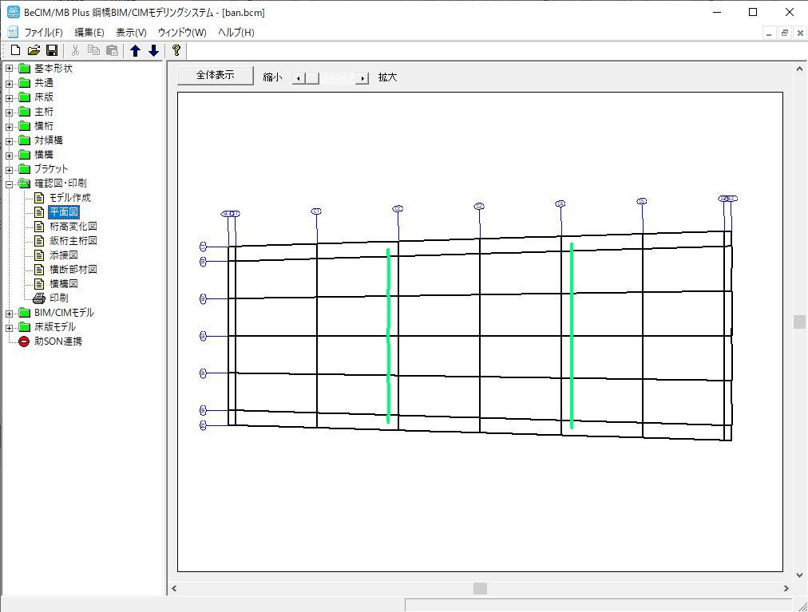Click the Open file folder icon
The image size is (808, 612).
tap(34, 51)
